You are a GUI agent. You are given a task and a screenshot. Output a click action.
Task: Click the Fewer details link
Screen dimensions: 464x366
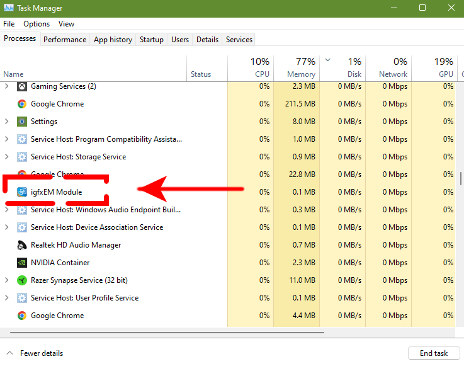click(42, 353)
